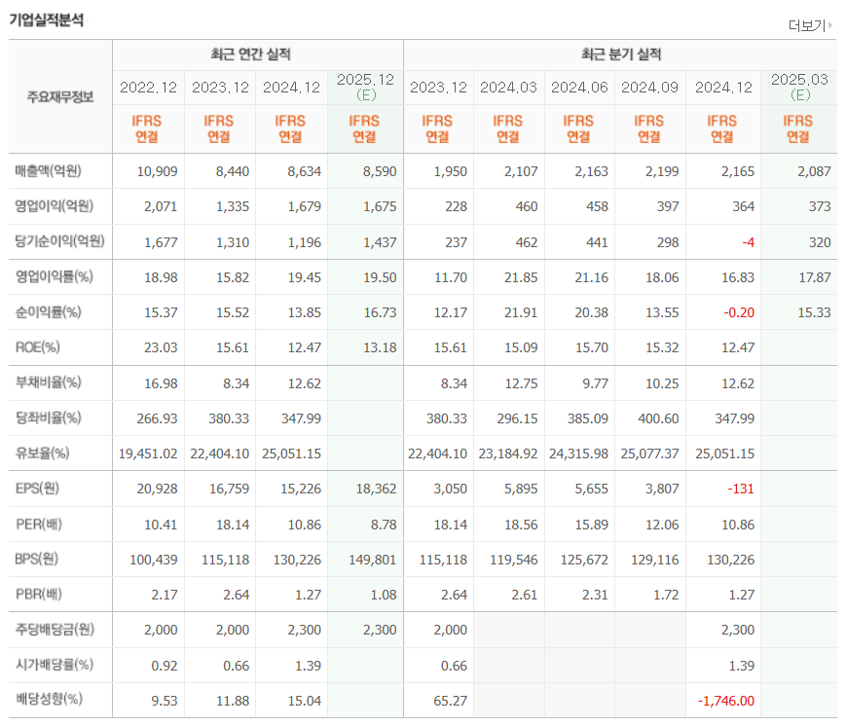The width and height of the screenshot is (846, 726).
Task: Click the ROE value 13.18
Action: click(380, 347)
